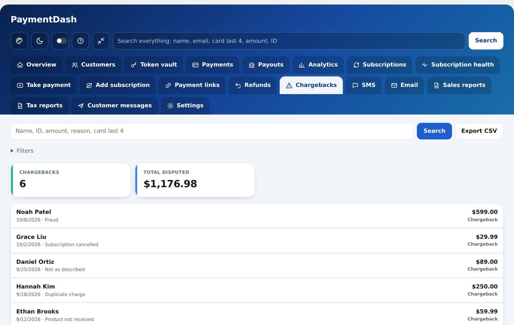The image size is (514, 325).
Task: Click the header Search button
Action: (x=486, y=41)
